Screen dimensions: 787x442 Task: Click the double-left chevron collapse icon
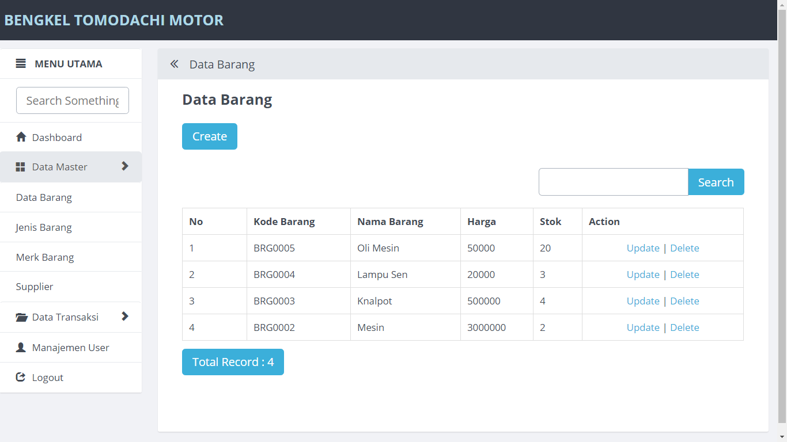click(174, 64)
